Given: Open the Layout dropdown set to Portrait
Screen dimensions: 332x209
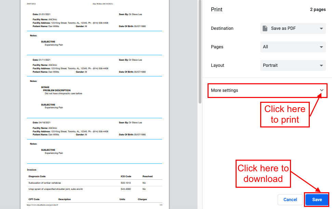Looking at the screenshot, I should point(293,65).
